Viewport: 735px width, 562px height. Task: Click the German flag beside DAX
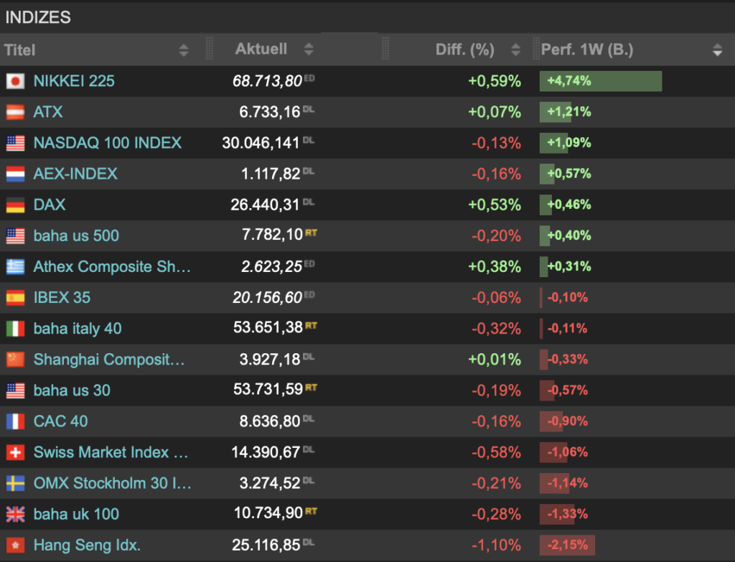pos(15,205)
